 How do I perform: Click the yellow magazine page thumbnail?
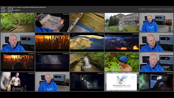point(87,23)
